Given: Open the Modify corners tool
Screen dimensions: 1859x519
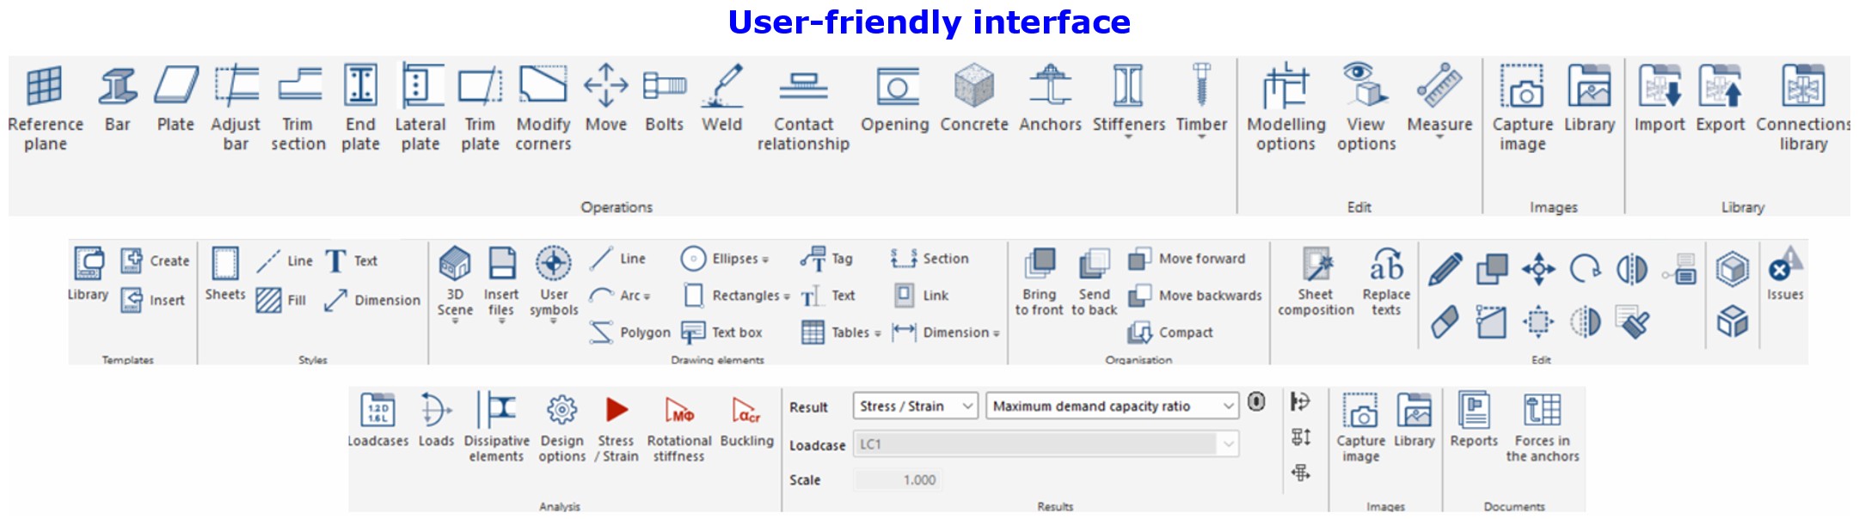Looking at the screenshot, I should [x=543, y=108].
